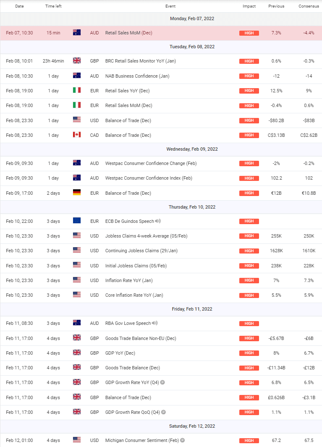Click the Germany flag beside EUR Balance of Trade

coord(77,192)
